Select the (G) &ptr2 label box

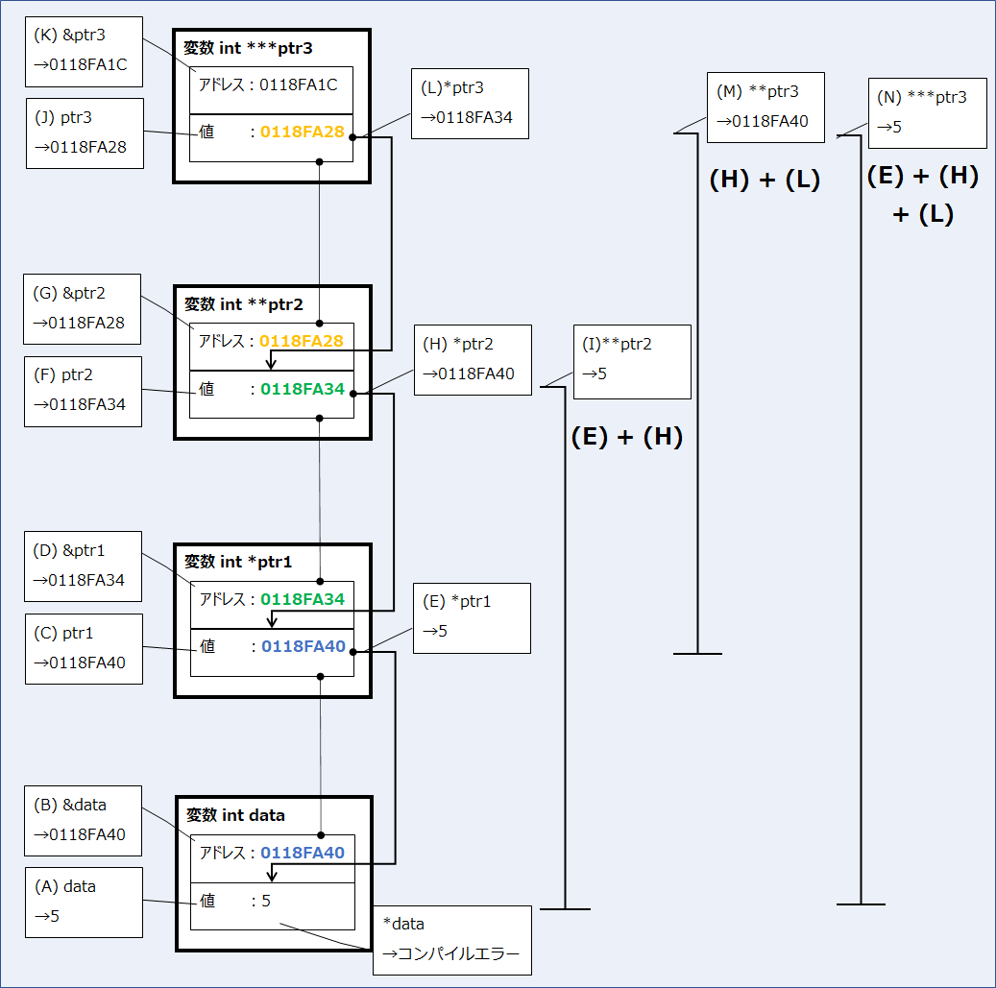tap(82, 309)
